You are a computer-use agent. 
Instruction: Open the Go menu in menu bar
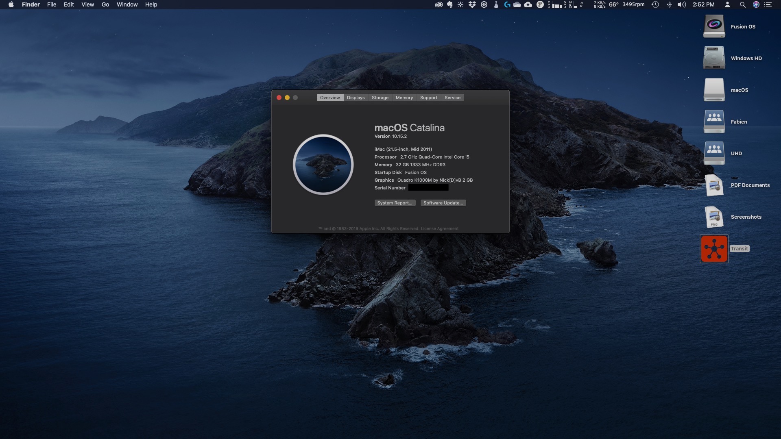tap(105, 5)
